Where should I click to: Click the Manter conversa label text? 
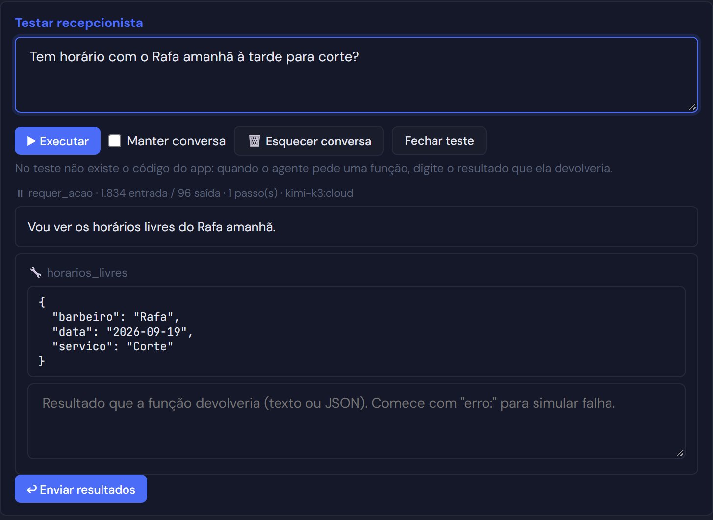tap(176, 141)
